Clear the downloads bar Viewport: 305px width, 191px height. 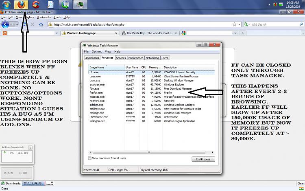tap(301, 183)
